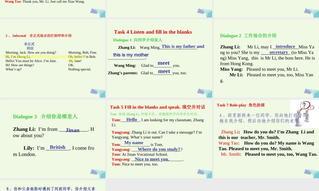Click the question-mark figure picture in Task 7
This screenshot has width=319, height=191.
[304, 114]
